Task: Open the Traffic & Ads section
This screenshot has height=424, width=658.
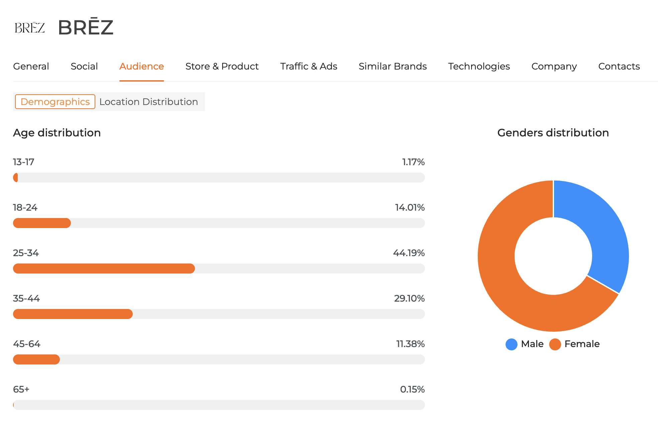Action: (x=308, y=66)
